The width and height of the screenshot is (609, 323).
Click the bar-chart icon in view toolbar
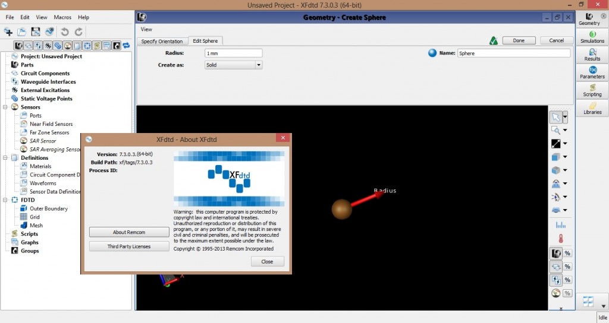pyautogui.click(x=560, y=225)
